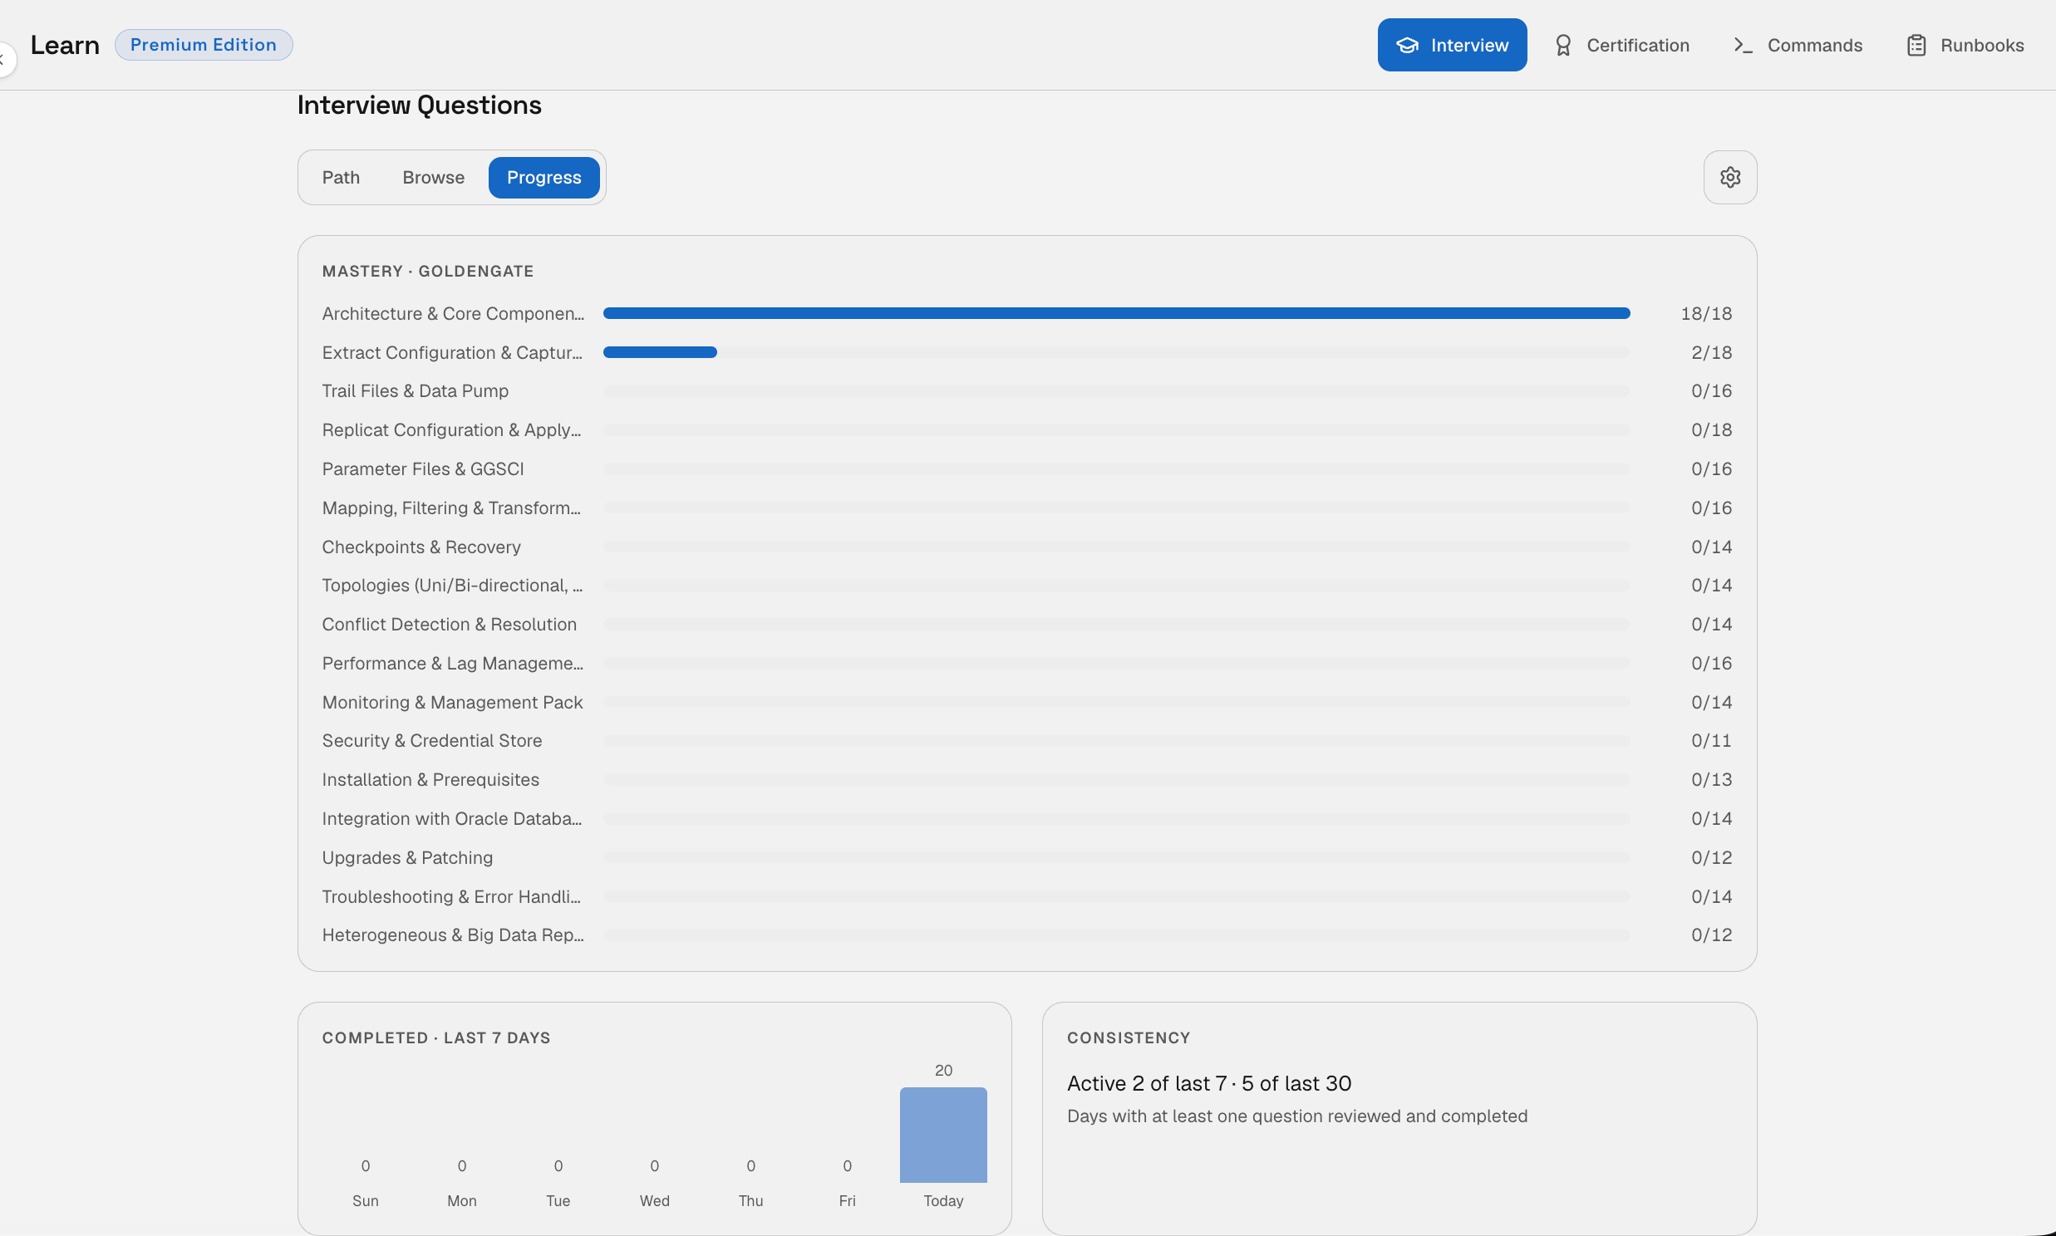The width and height of the screenshot is (2056, 1236).
Task: Switch to the Browse tab
Action: click(433, 178)
